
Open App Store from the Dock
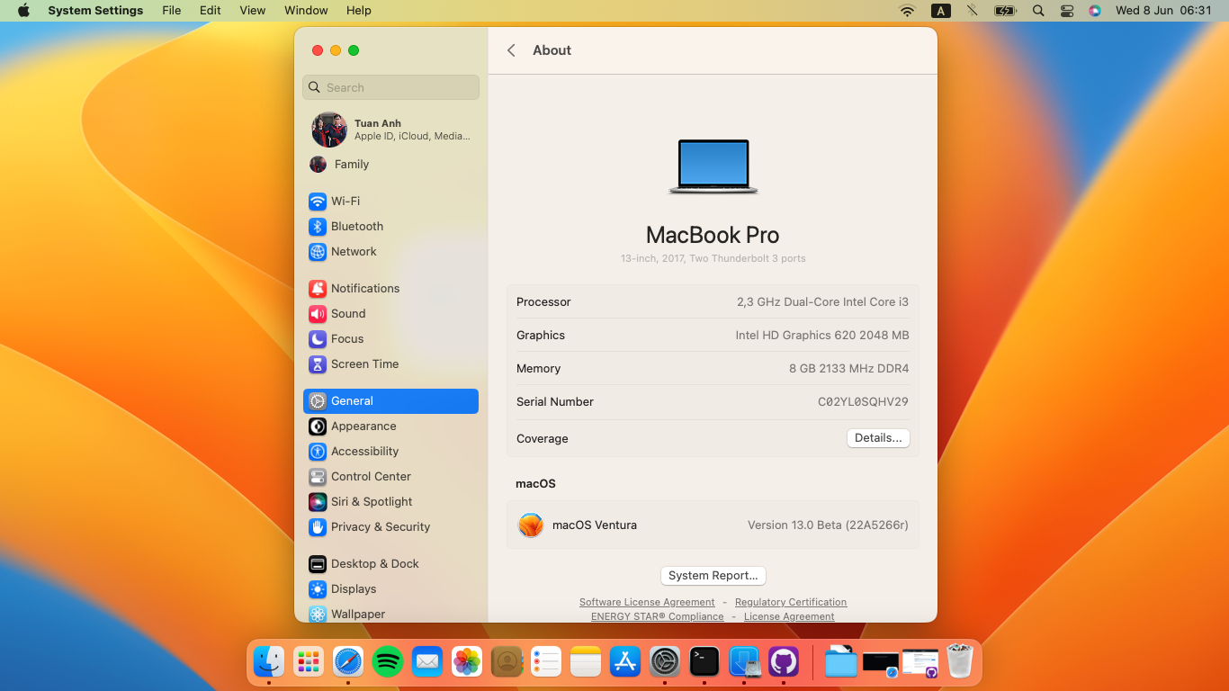pyautogui.click(x=625, y=662)
